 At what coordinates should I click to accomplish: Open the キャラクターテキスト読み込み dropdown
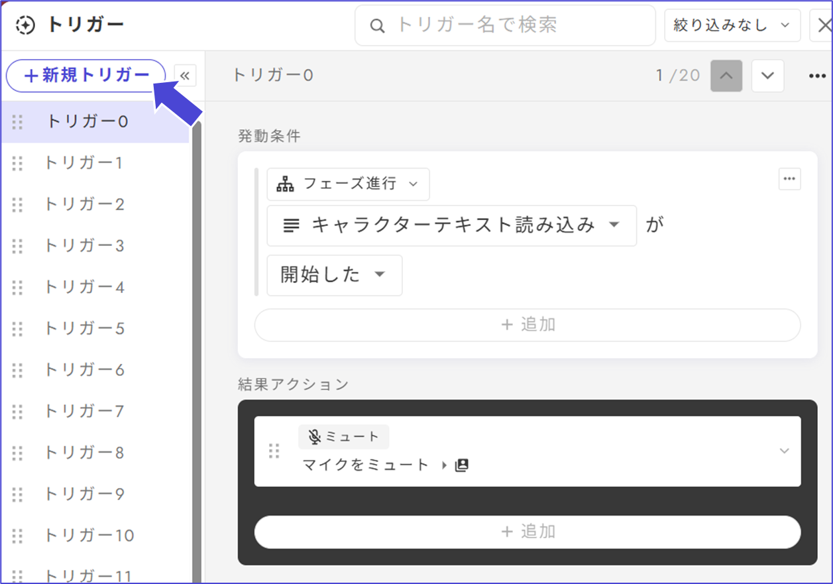pyautogui.click(x=451, y=225)
